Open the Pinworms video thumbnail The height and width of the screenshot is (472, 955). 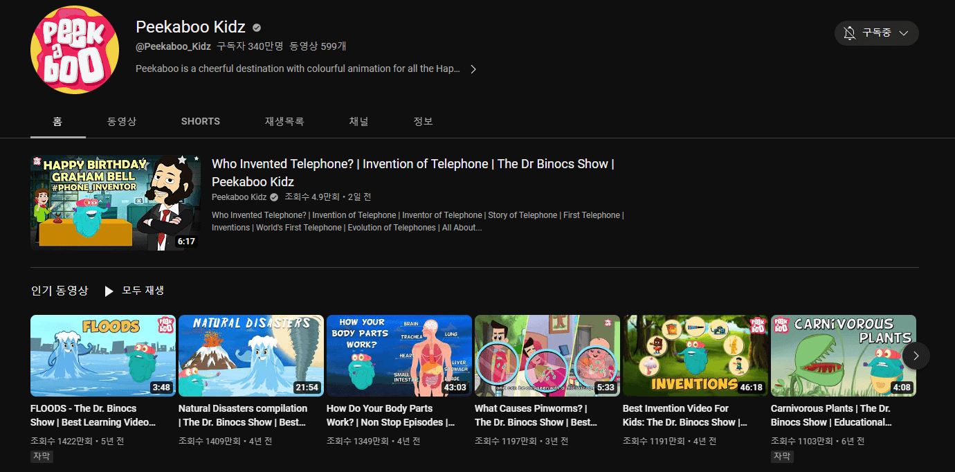coord(547,356)
